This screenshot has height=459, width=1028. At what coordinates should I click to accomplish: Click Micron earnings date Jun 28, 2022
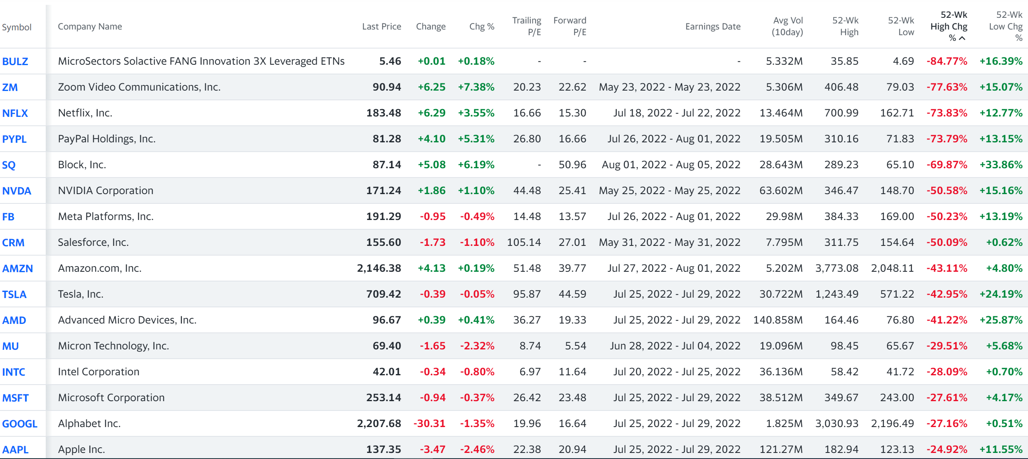[x=675, y=346]
